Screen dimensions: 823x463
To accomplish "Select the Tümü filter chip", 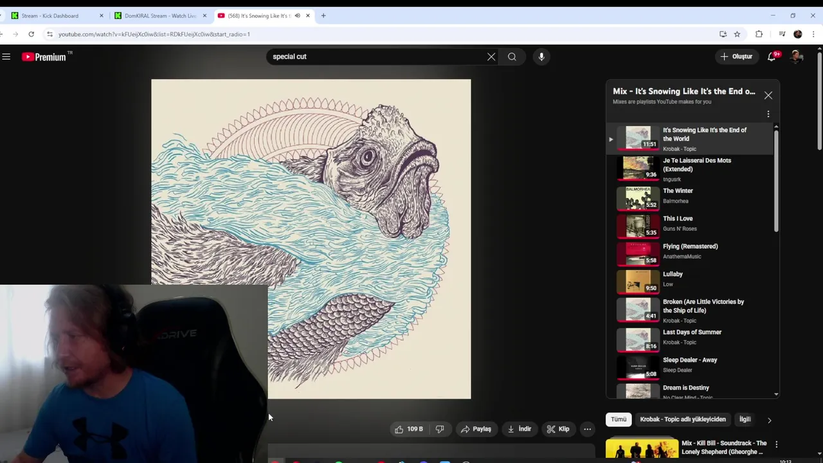I will point(619,419).
